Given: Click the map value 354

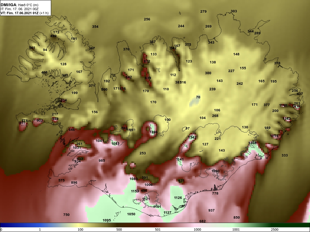Looking at the screenshot, I should tap(95, 27).
